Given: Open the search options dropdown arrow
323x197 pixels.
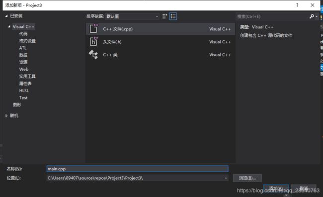Looking at the screenshot, I should pos(317,16).
